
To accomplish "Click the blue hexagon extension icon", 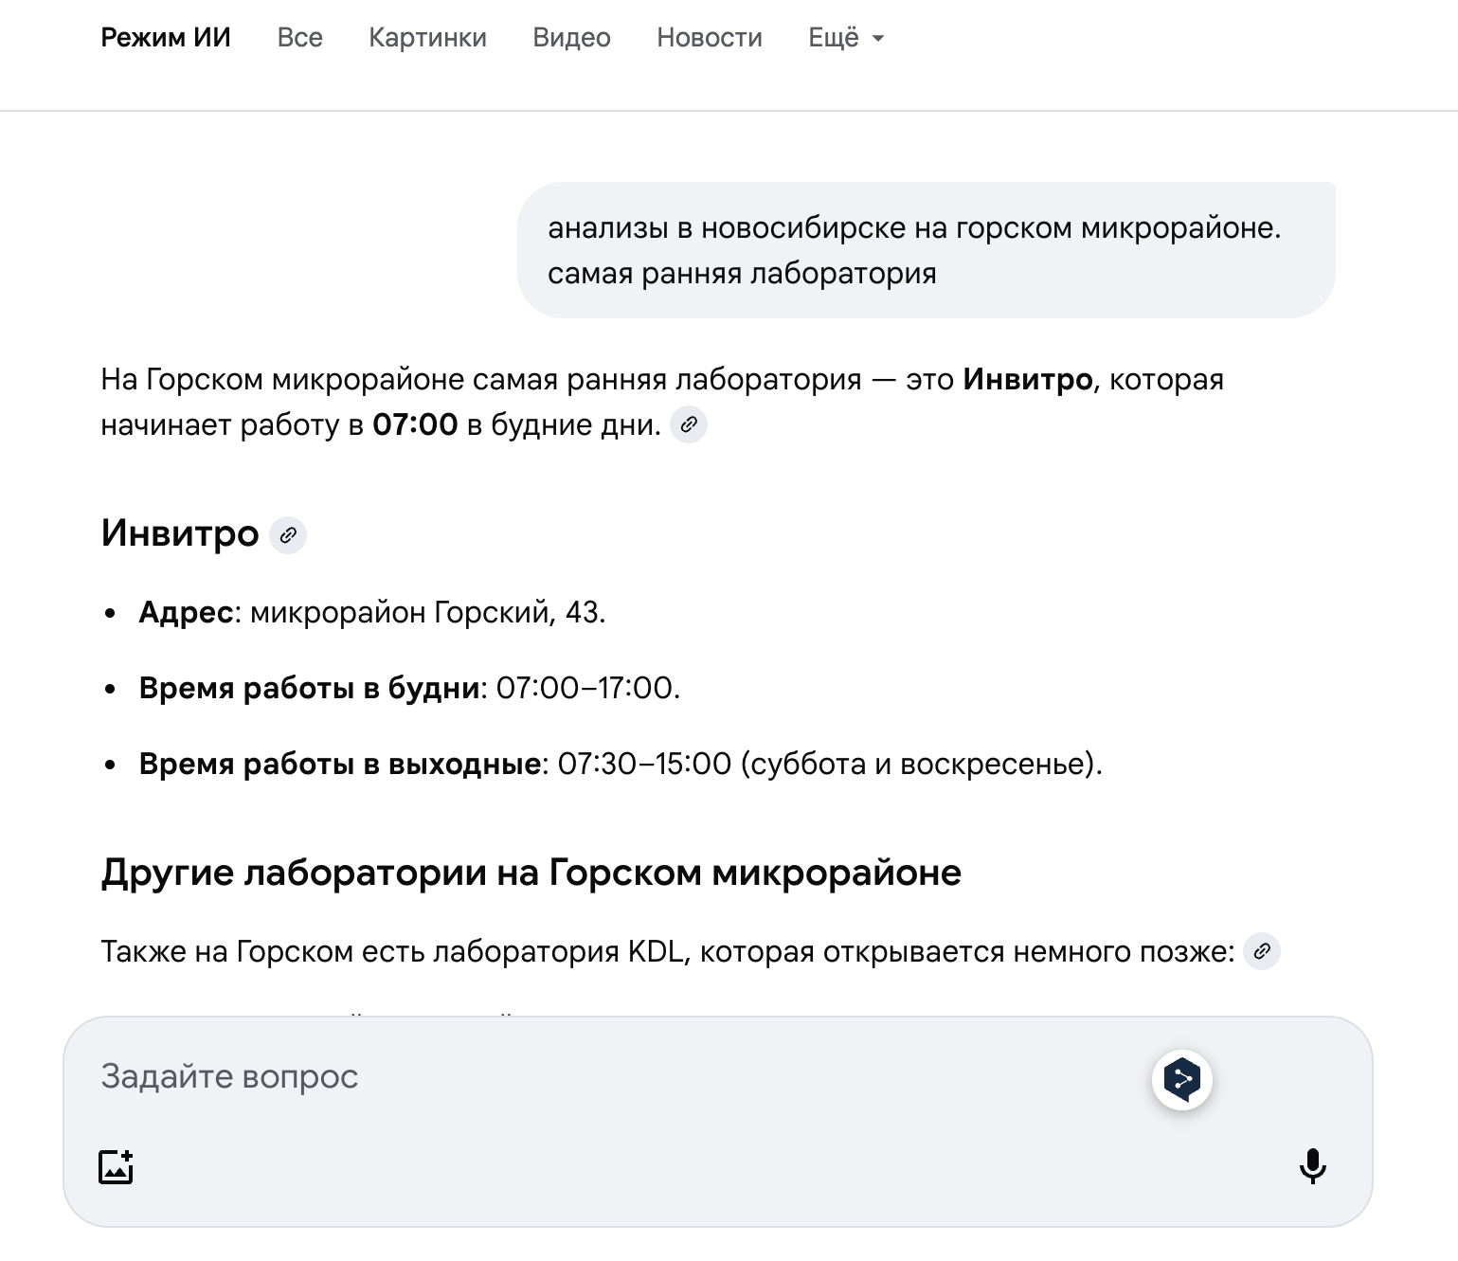I will (1181, 1079).
